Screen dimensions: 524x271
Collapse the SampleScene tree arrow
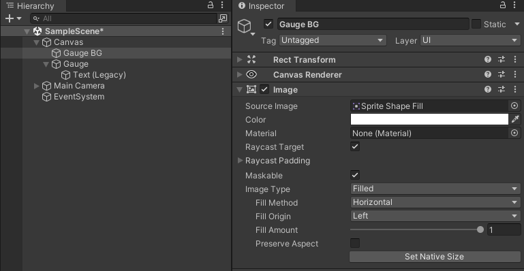tap(27, 31)
